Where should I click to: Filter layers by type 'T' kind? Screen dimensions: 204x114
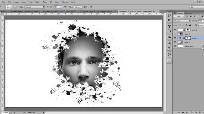[194, 16]
